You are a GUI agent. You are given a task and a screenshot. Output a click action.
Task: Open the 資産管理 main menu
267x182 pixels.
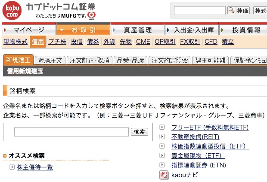pyautogui.click(x=137, y=29)
